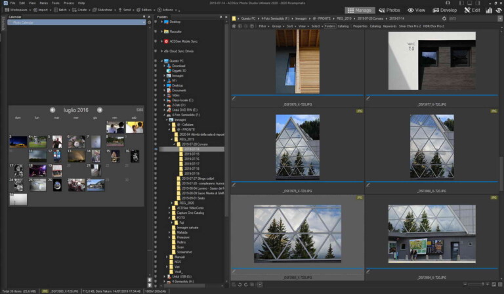Screen dimensions: 504x294
Task: Click the Keywords pane button
Action: (x=390, y=26)
